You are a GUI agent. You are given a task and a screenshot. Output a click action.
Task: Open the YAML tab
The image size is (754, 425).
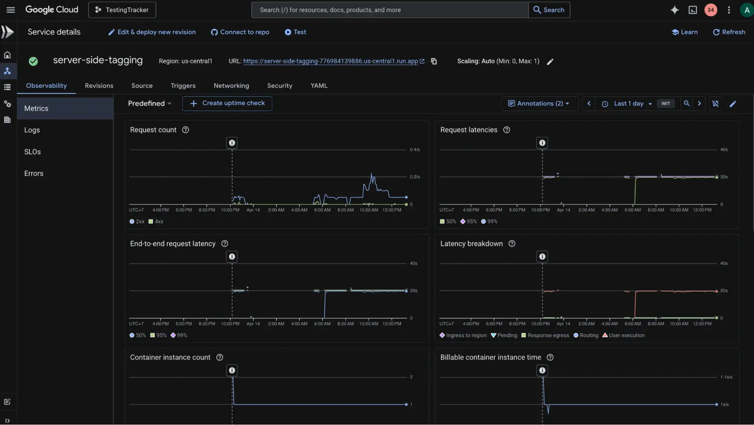[x=319, y=85]
